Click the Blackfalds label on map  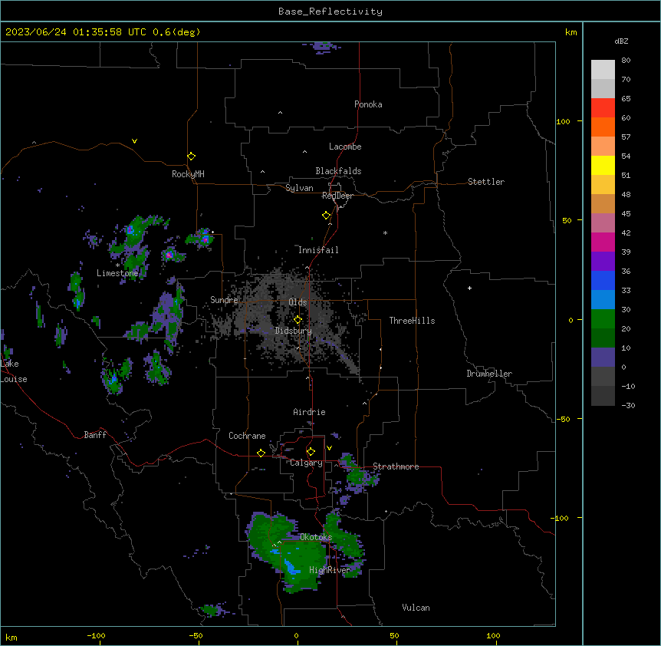click(338, 171)
